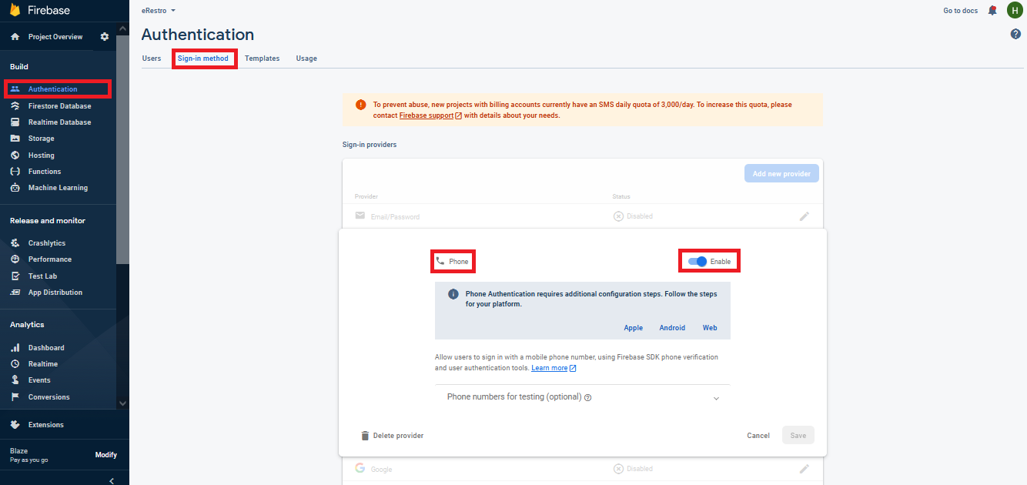This screenshot has height=485, width=1027.
Task: Click the user avatar H icon
Action: [x=1015, y=11]
